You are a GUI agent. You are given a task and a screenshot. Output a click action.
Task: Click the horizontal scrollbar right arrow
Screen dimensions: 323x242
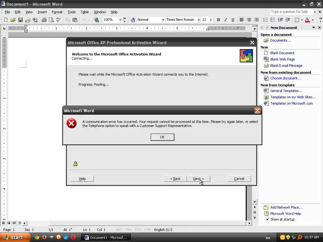click(x=250, y=223)
